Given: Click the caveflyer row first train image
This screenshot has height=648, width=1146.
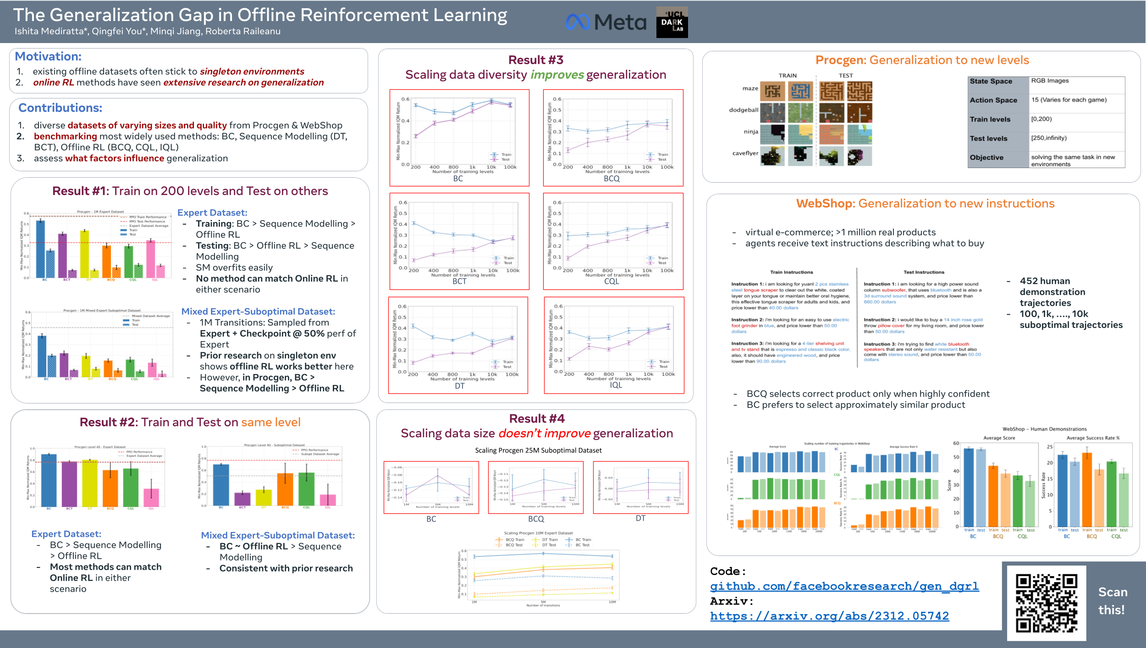Looking at the screenshot, I should [x=772, y=156].
